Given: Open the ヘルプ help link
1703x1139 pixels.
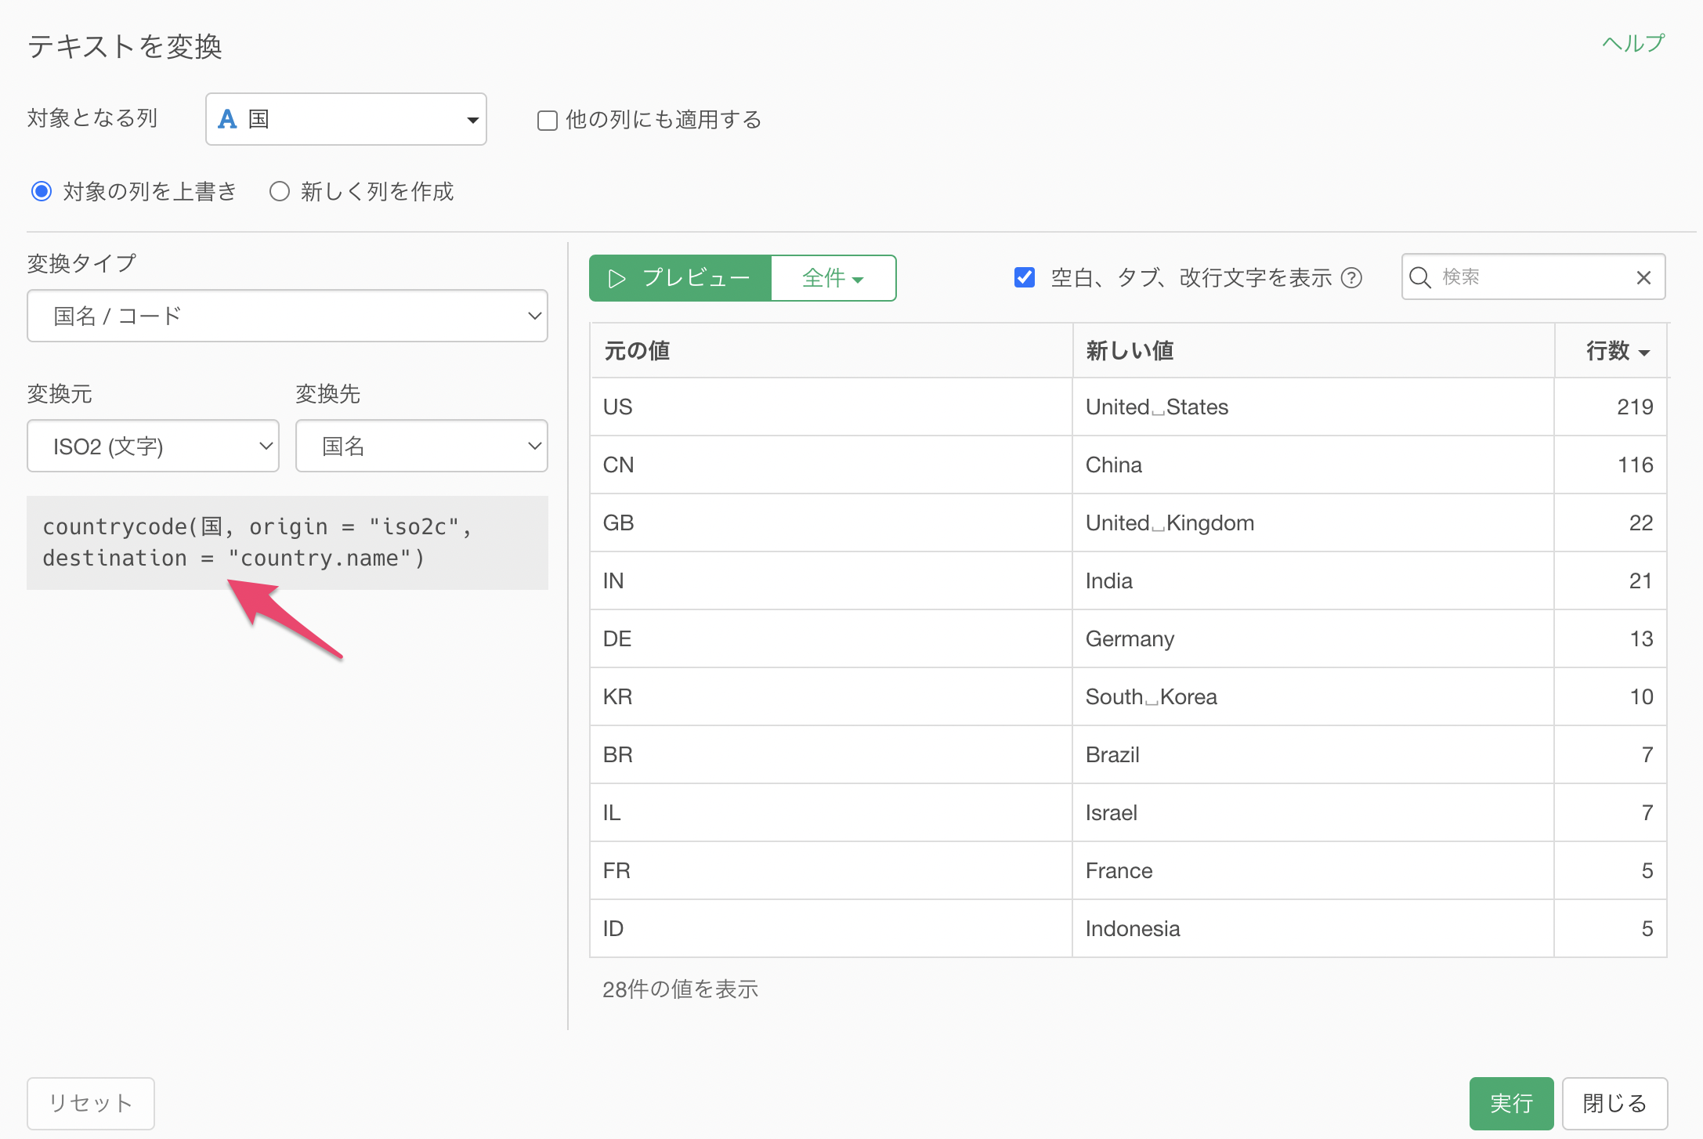Looking at the screenshot, I should coord(1633,43).
